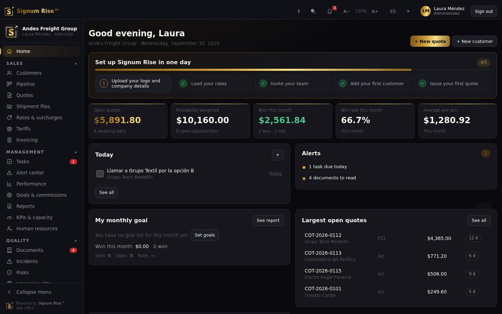502x314 pixels.
Task: Click the KPIs & capacity gauge icon
Action: pyautogui.click(x=9, y=217)
